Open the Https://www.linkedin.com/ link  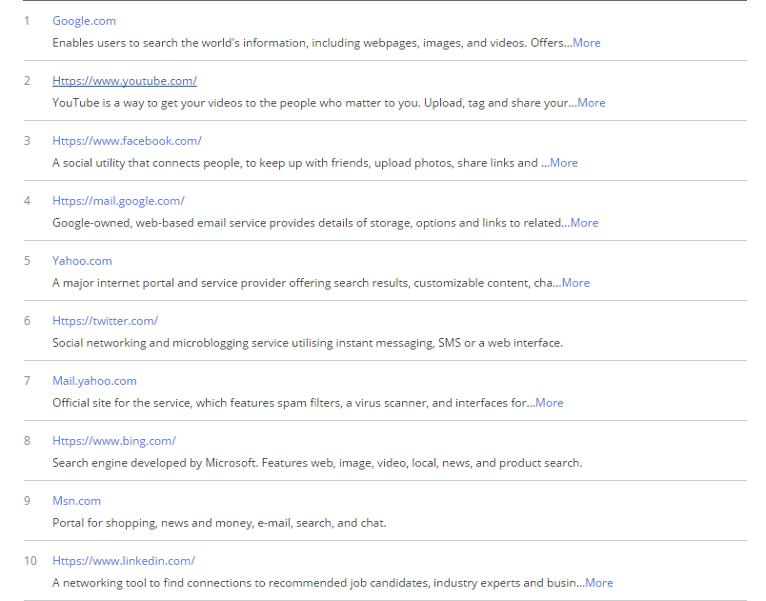(x=124, y=561)
